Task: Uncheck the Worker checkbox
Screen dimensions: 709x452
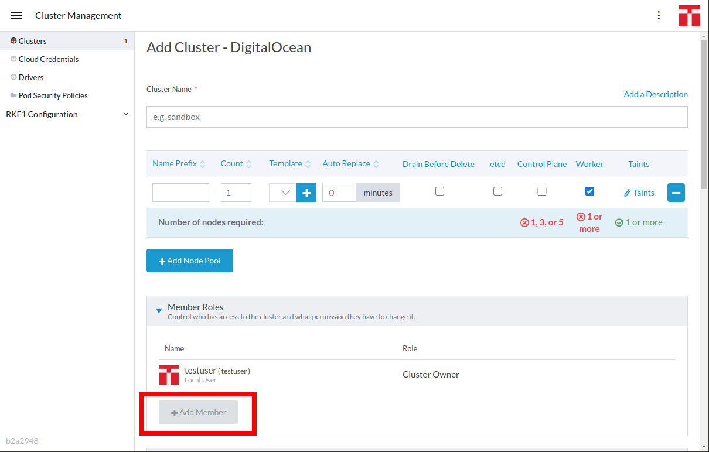Action: [589, 191]
